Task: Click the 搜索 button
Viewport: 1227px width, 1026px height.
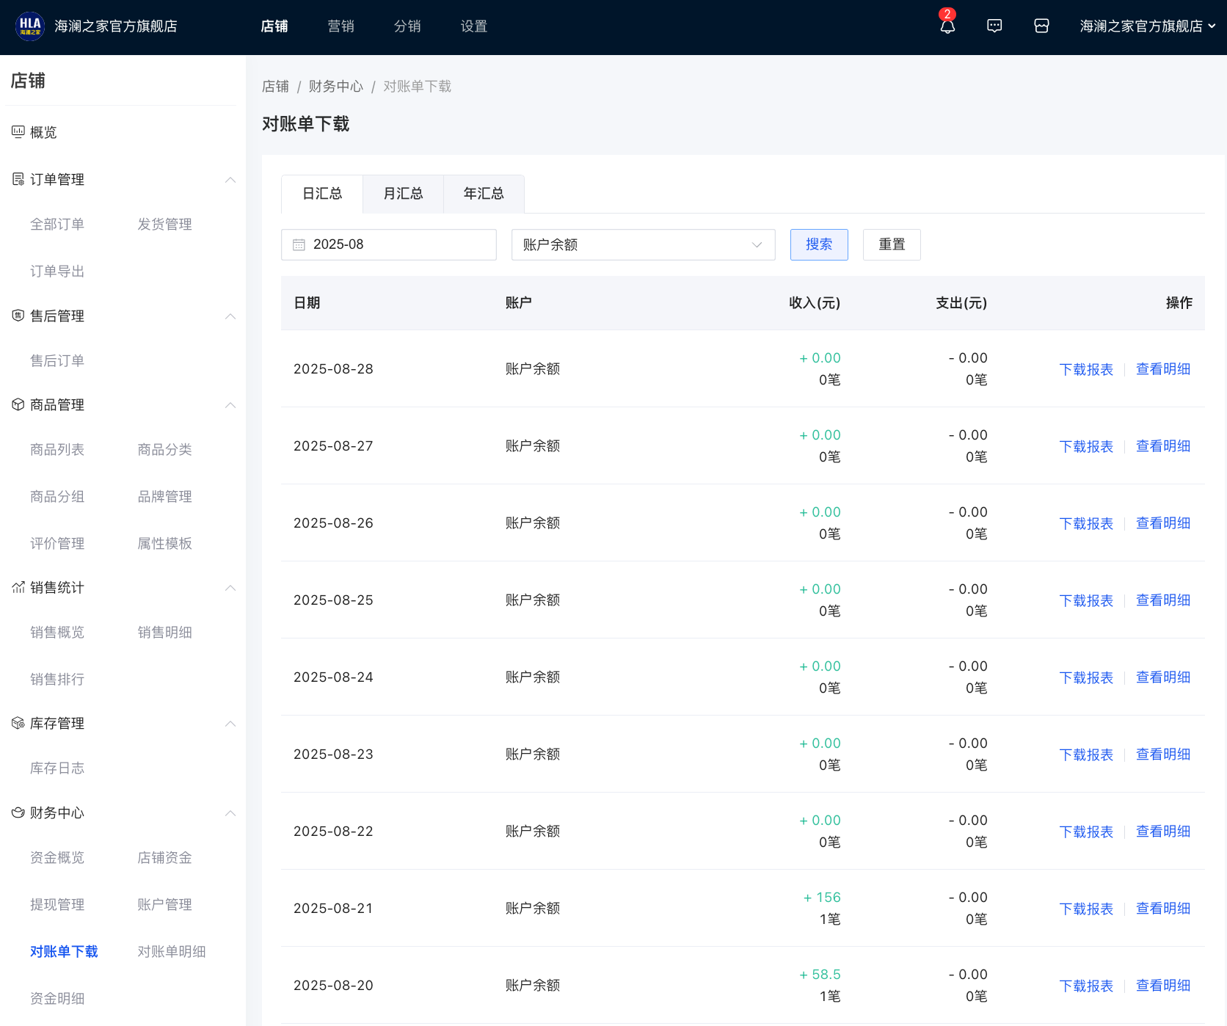Action: tap(819, 244)
